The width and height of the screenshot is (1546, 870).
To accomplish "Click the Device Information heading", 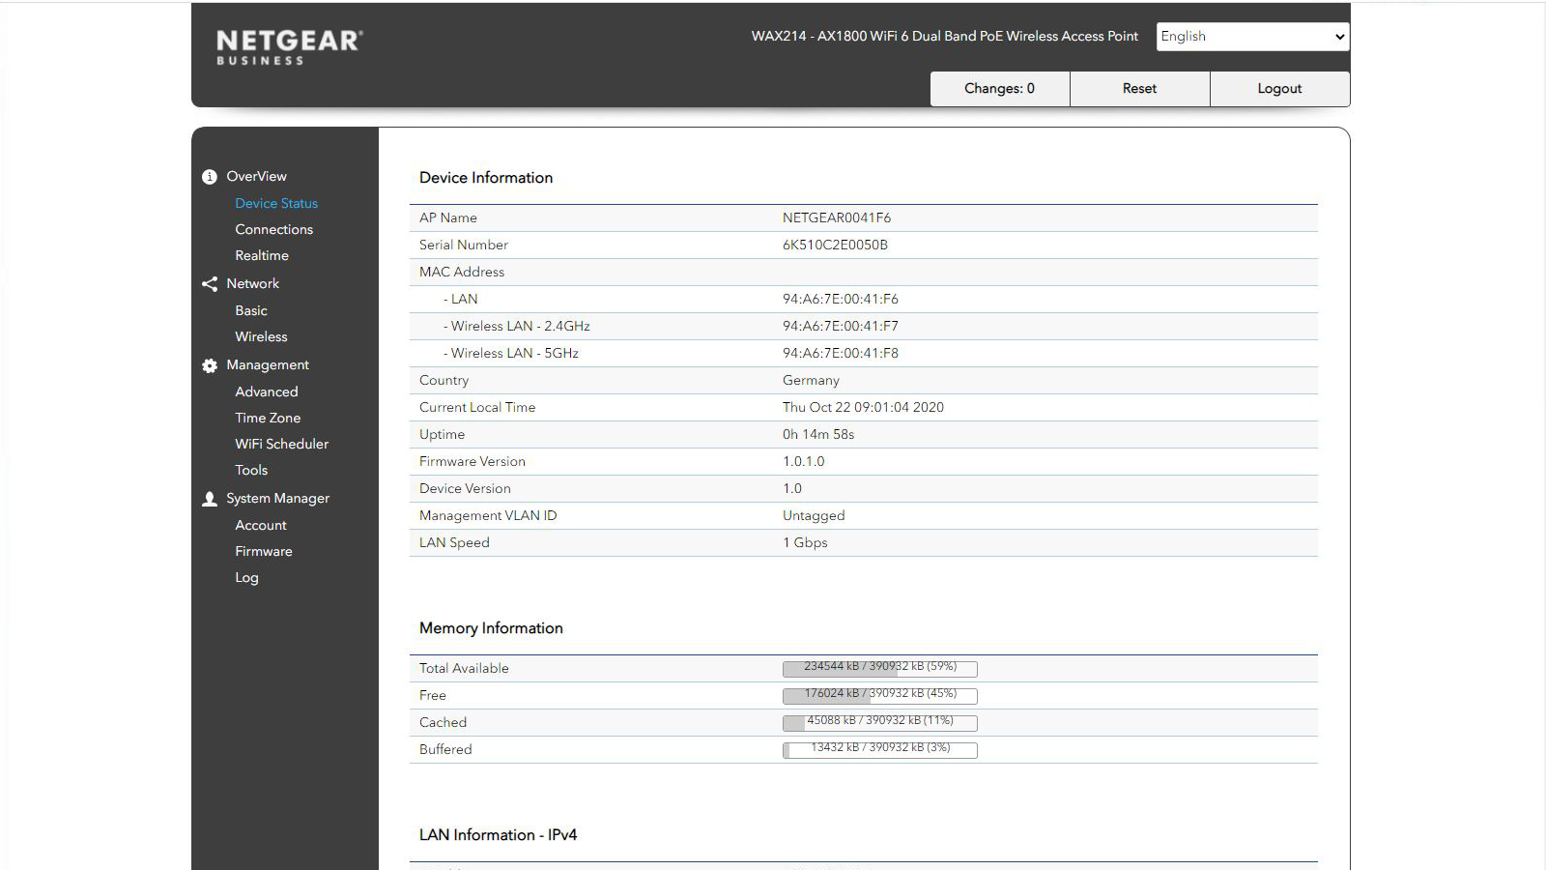I will click(x=486, y=178).
